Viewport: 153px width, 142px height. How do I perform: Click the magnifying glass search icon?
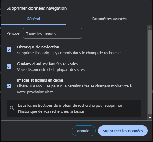pos(12,108)
